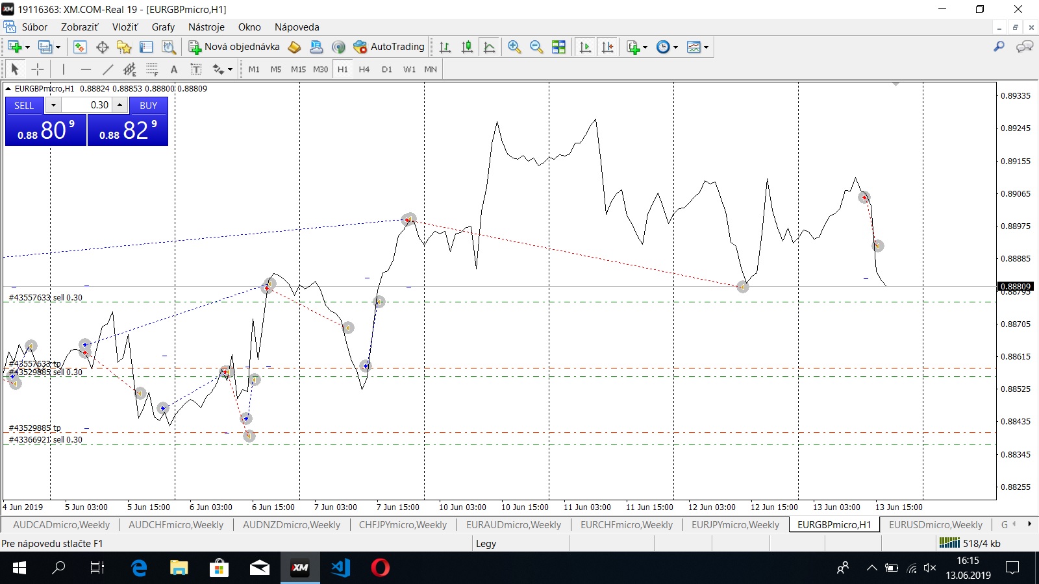Open Visual Studio Code from taskbar
The height and width of the screenshot is (584, 1039).
(340, 568)
